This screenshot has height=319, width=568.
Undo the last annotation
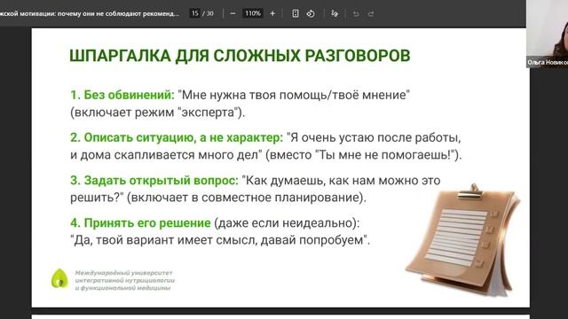356,14
